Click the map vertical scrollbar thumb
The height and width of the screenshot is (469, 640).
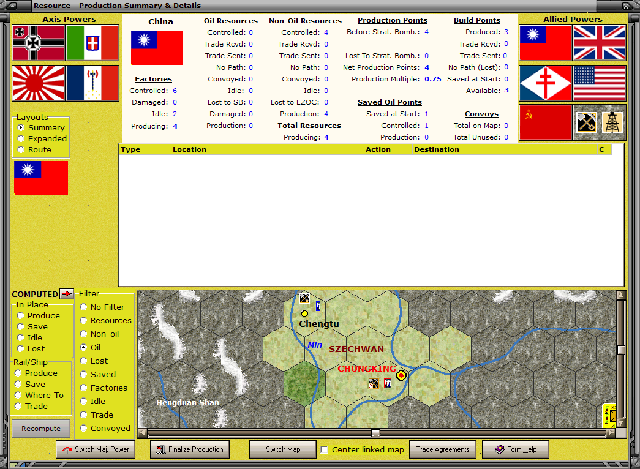(x=621, y=350)
